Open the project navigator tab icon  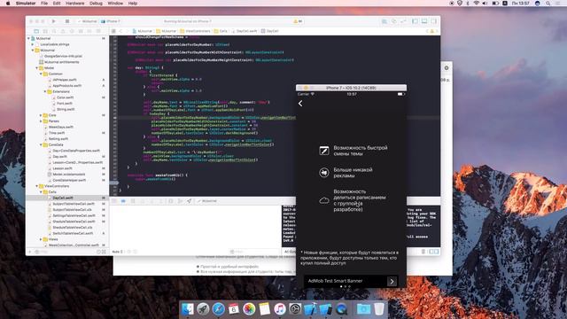(36, 31)
